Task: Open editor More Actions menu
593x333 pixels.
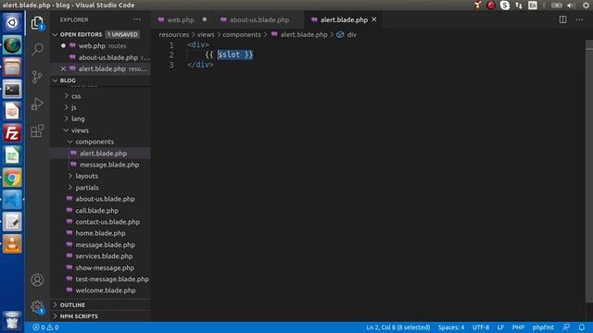Action: point(579,19)
